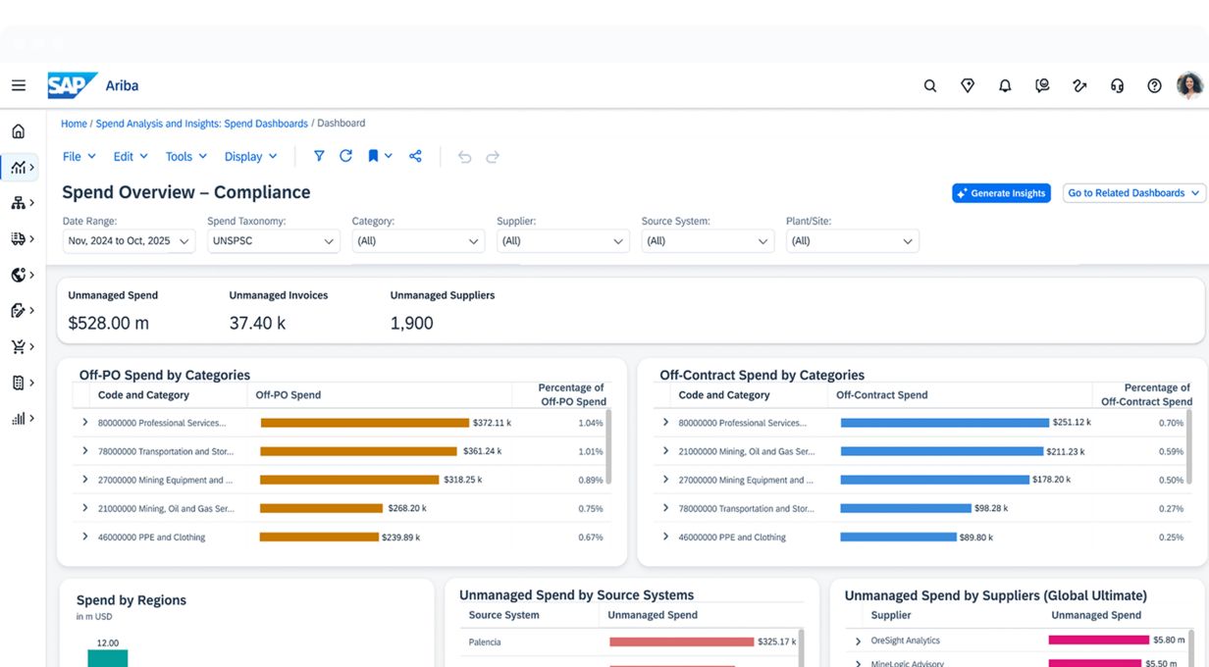Image resolution: width=1209 pixels, height=667 pixels.
Task: Click the undo arrow
Action: [x=465, y=156]
